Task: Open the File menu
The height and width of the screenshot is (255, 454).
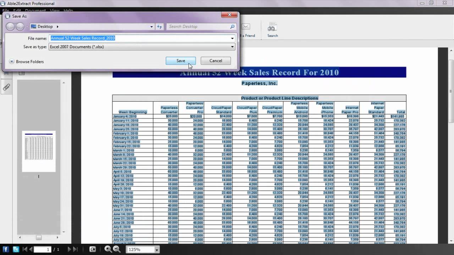Action: pyautogui.click(x=6, y=11)
